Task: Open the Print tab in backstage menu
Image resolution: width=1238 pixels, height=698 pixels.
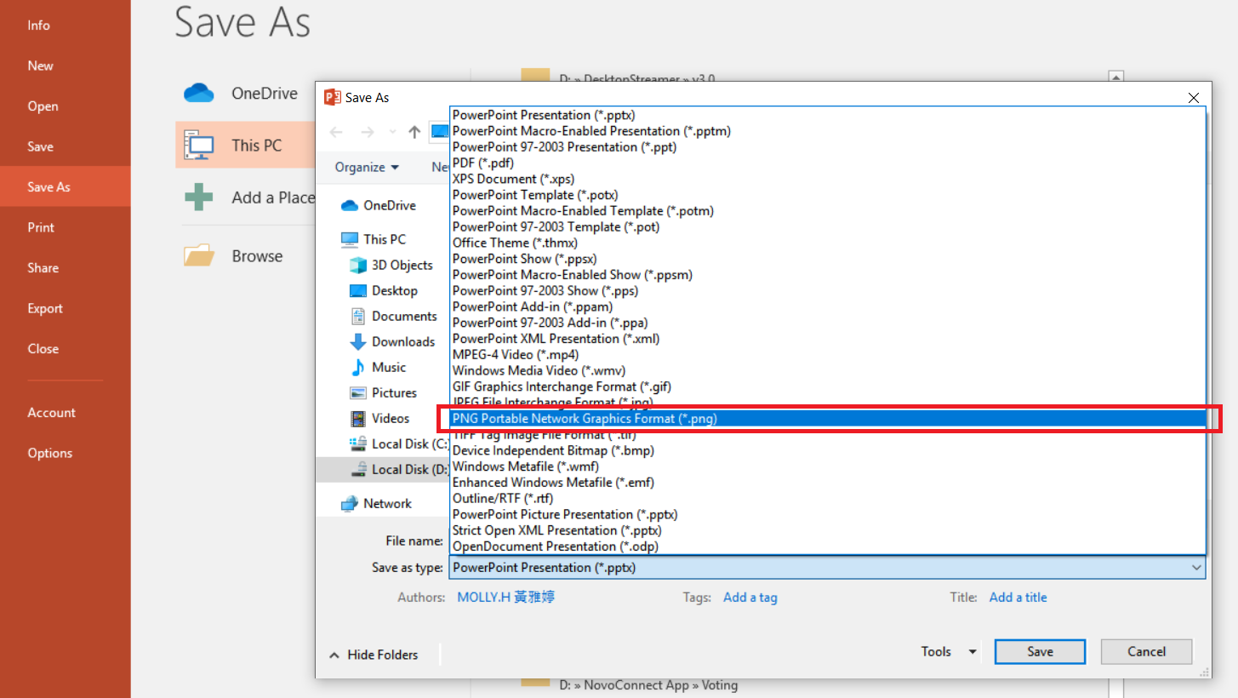Action: pos(66,227)
